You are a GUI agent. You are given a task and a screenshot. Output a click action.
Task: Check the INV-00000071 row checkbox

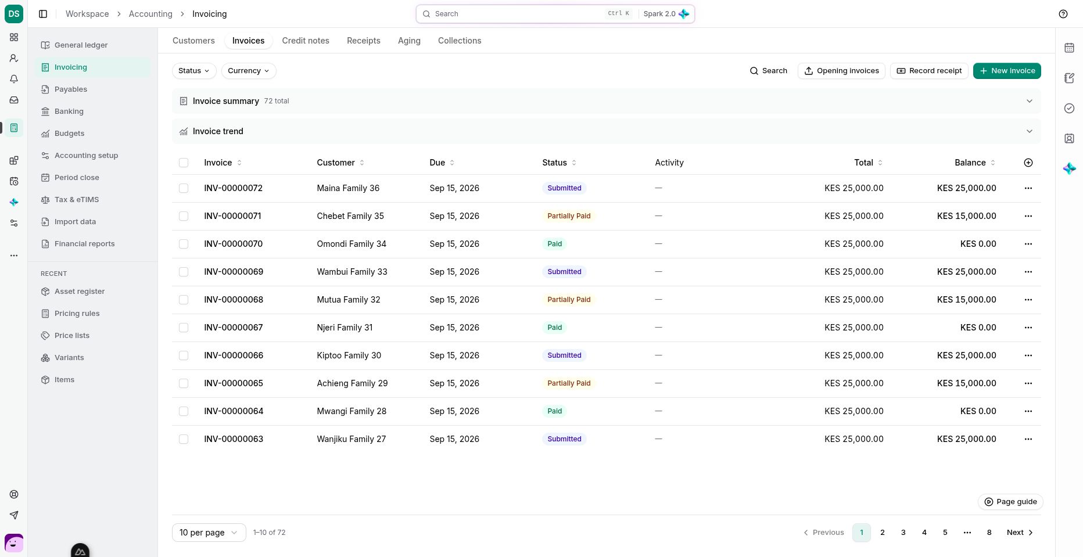(184, 216)
